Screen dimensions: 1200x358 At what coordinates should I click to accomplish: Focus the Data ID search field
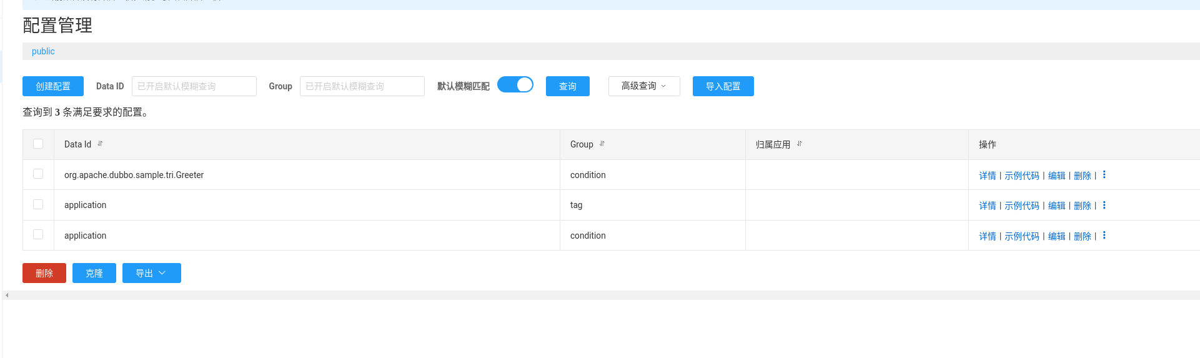[194, 86]
